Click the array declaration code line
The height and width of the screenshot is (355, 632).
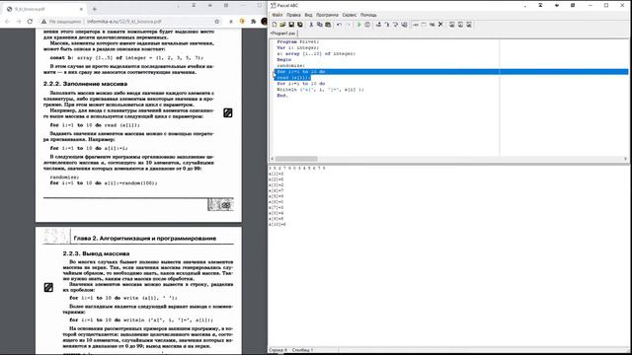point(316,53)
